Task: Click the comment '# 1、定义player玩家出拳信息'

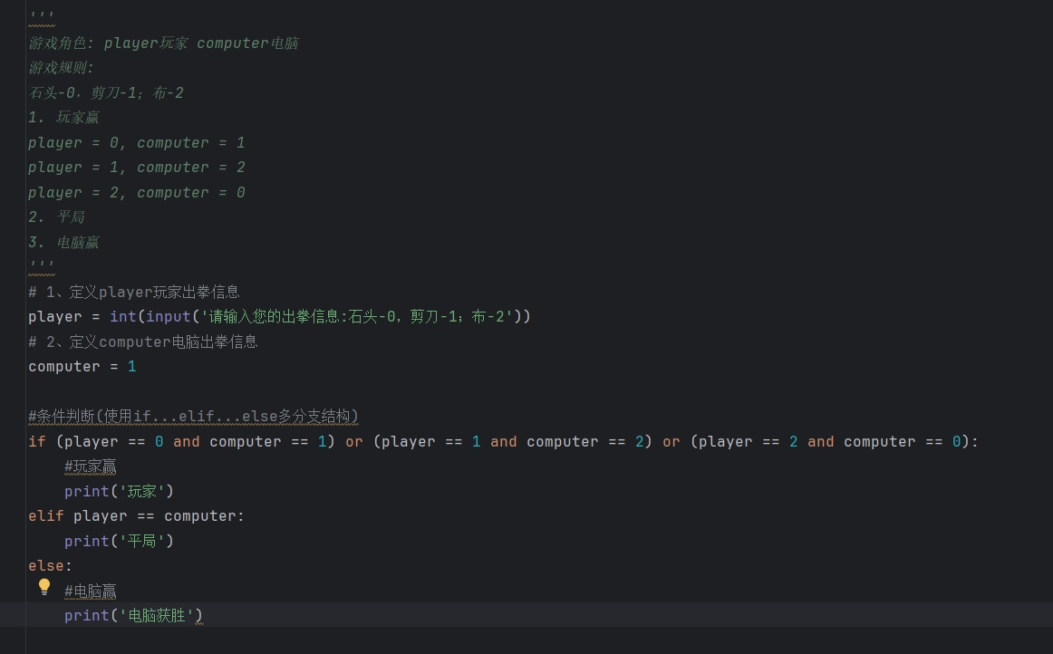Action: click(x=133, y=292)
